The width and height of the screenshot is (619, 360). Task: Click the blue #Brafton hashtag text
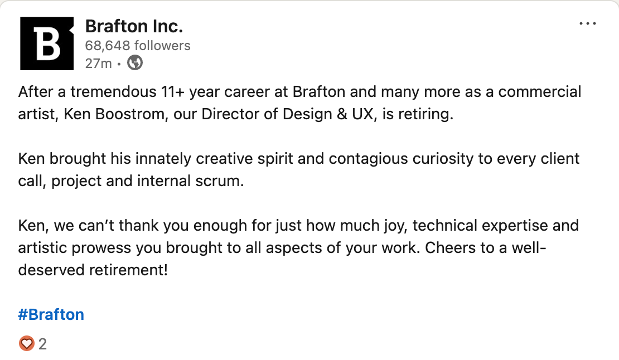(51, 314)
